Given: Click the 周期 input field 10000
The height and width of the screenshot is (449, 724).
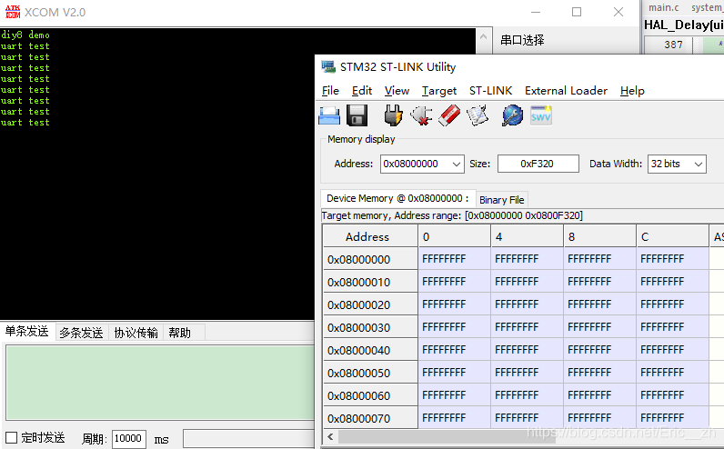Looking at the screenshot, I should [x=129, y=438].
